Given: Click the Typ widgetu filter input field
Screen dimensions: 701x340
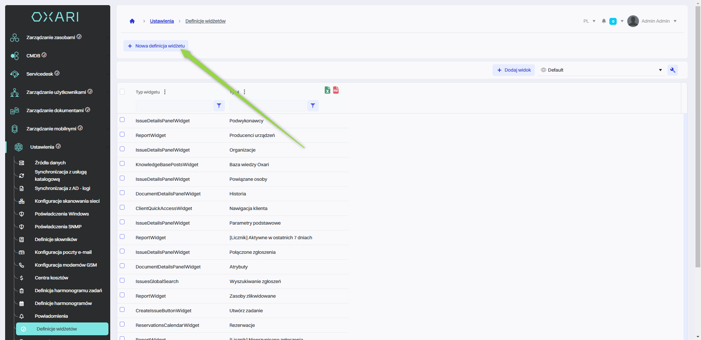Looking at the screenshot, I should pyautogui.click(x=174, y=106).
